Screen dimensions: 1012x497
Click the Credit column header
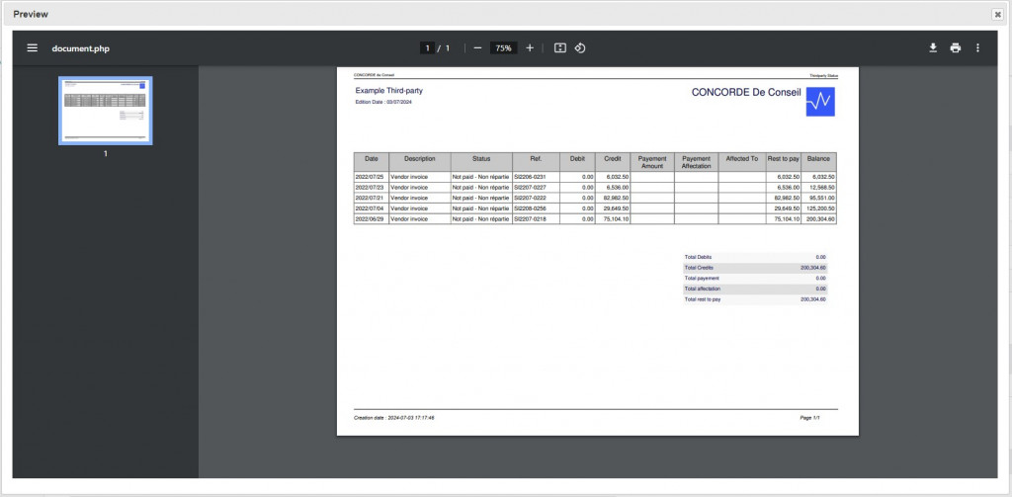click(x=613, y=162)
